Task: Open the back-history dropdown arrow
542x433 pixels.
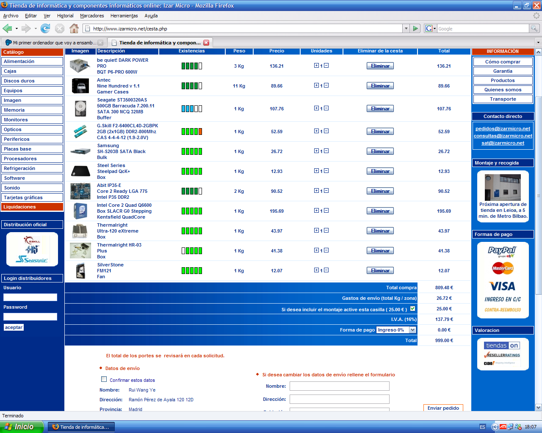Action: pos(17,28)
